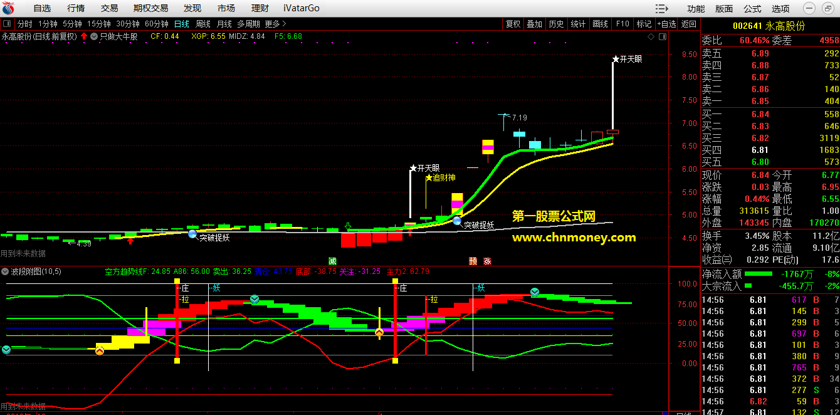
Task: Click the 追财神 star marker on the chart
Action: point(429,177)
